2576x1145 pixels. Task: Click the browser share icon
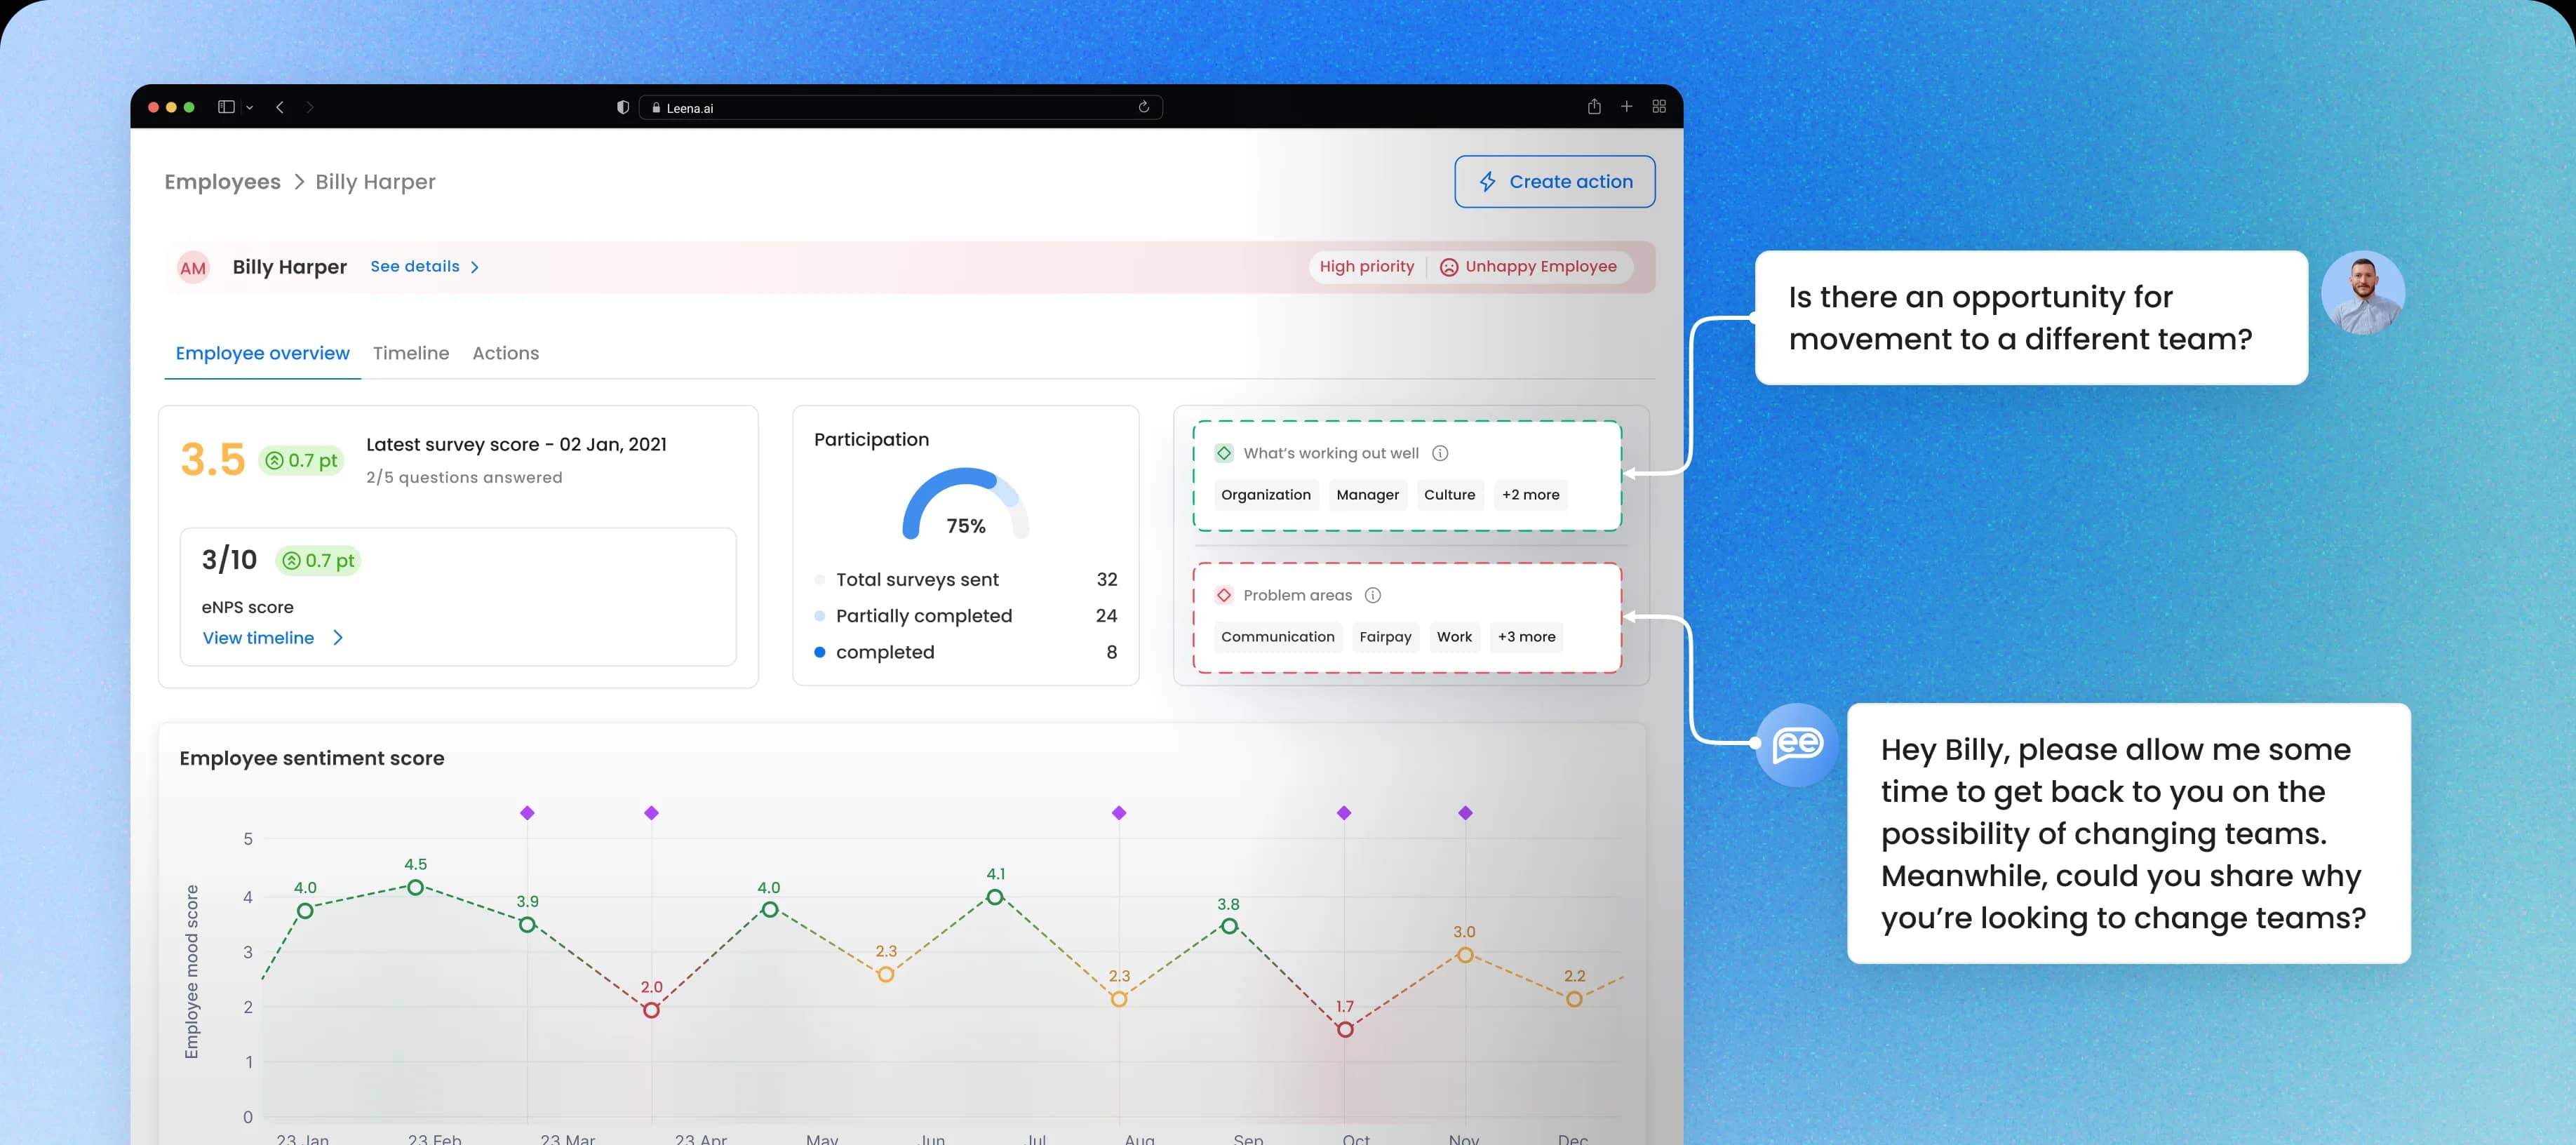click(x=1594, y=106)
